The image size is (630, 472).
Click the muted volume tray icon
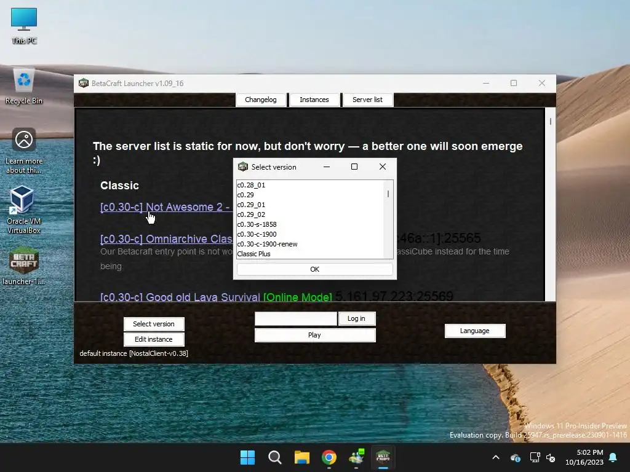551,457
